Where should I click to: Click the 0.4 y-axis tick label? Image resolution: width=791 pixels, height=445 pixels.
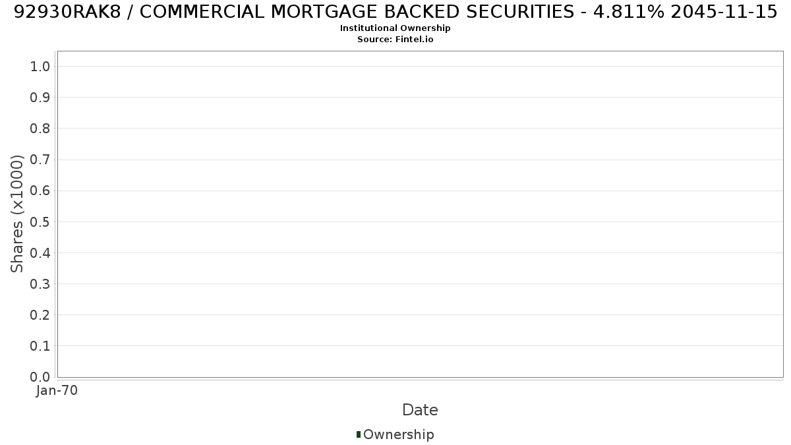[x=40, y=253]
